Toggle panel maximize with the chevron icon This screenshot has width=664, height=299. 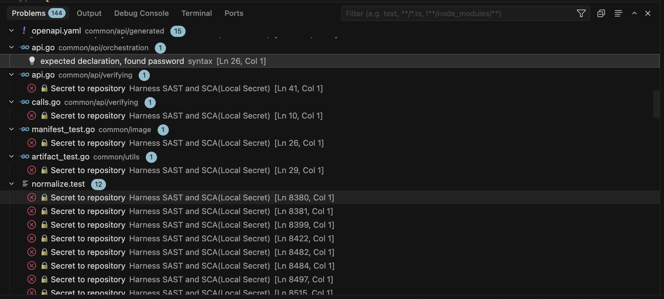point(634,13)
